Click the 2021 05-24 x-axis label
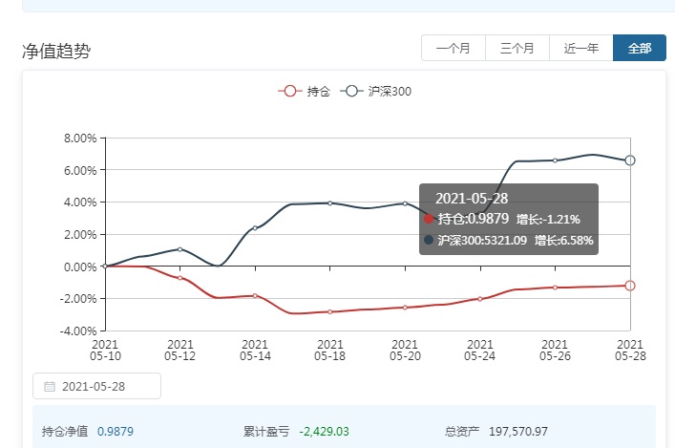This screenshot has width=675, height=448. 480,351
